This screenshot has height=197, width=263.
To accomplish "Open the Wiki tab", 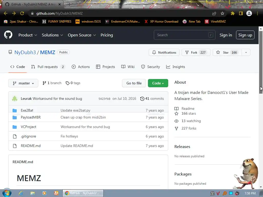I will [128, 67].
